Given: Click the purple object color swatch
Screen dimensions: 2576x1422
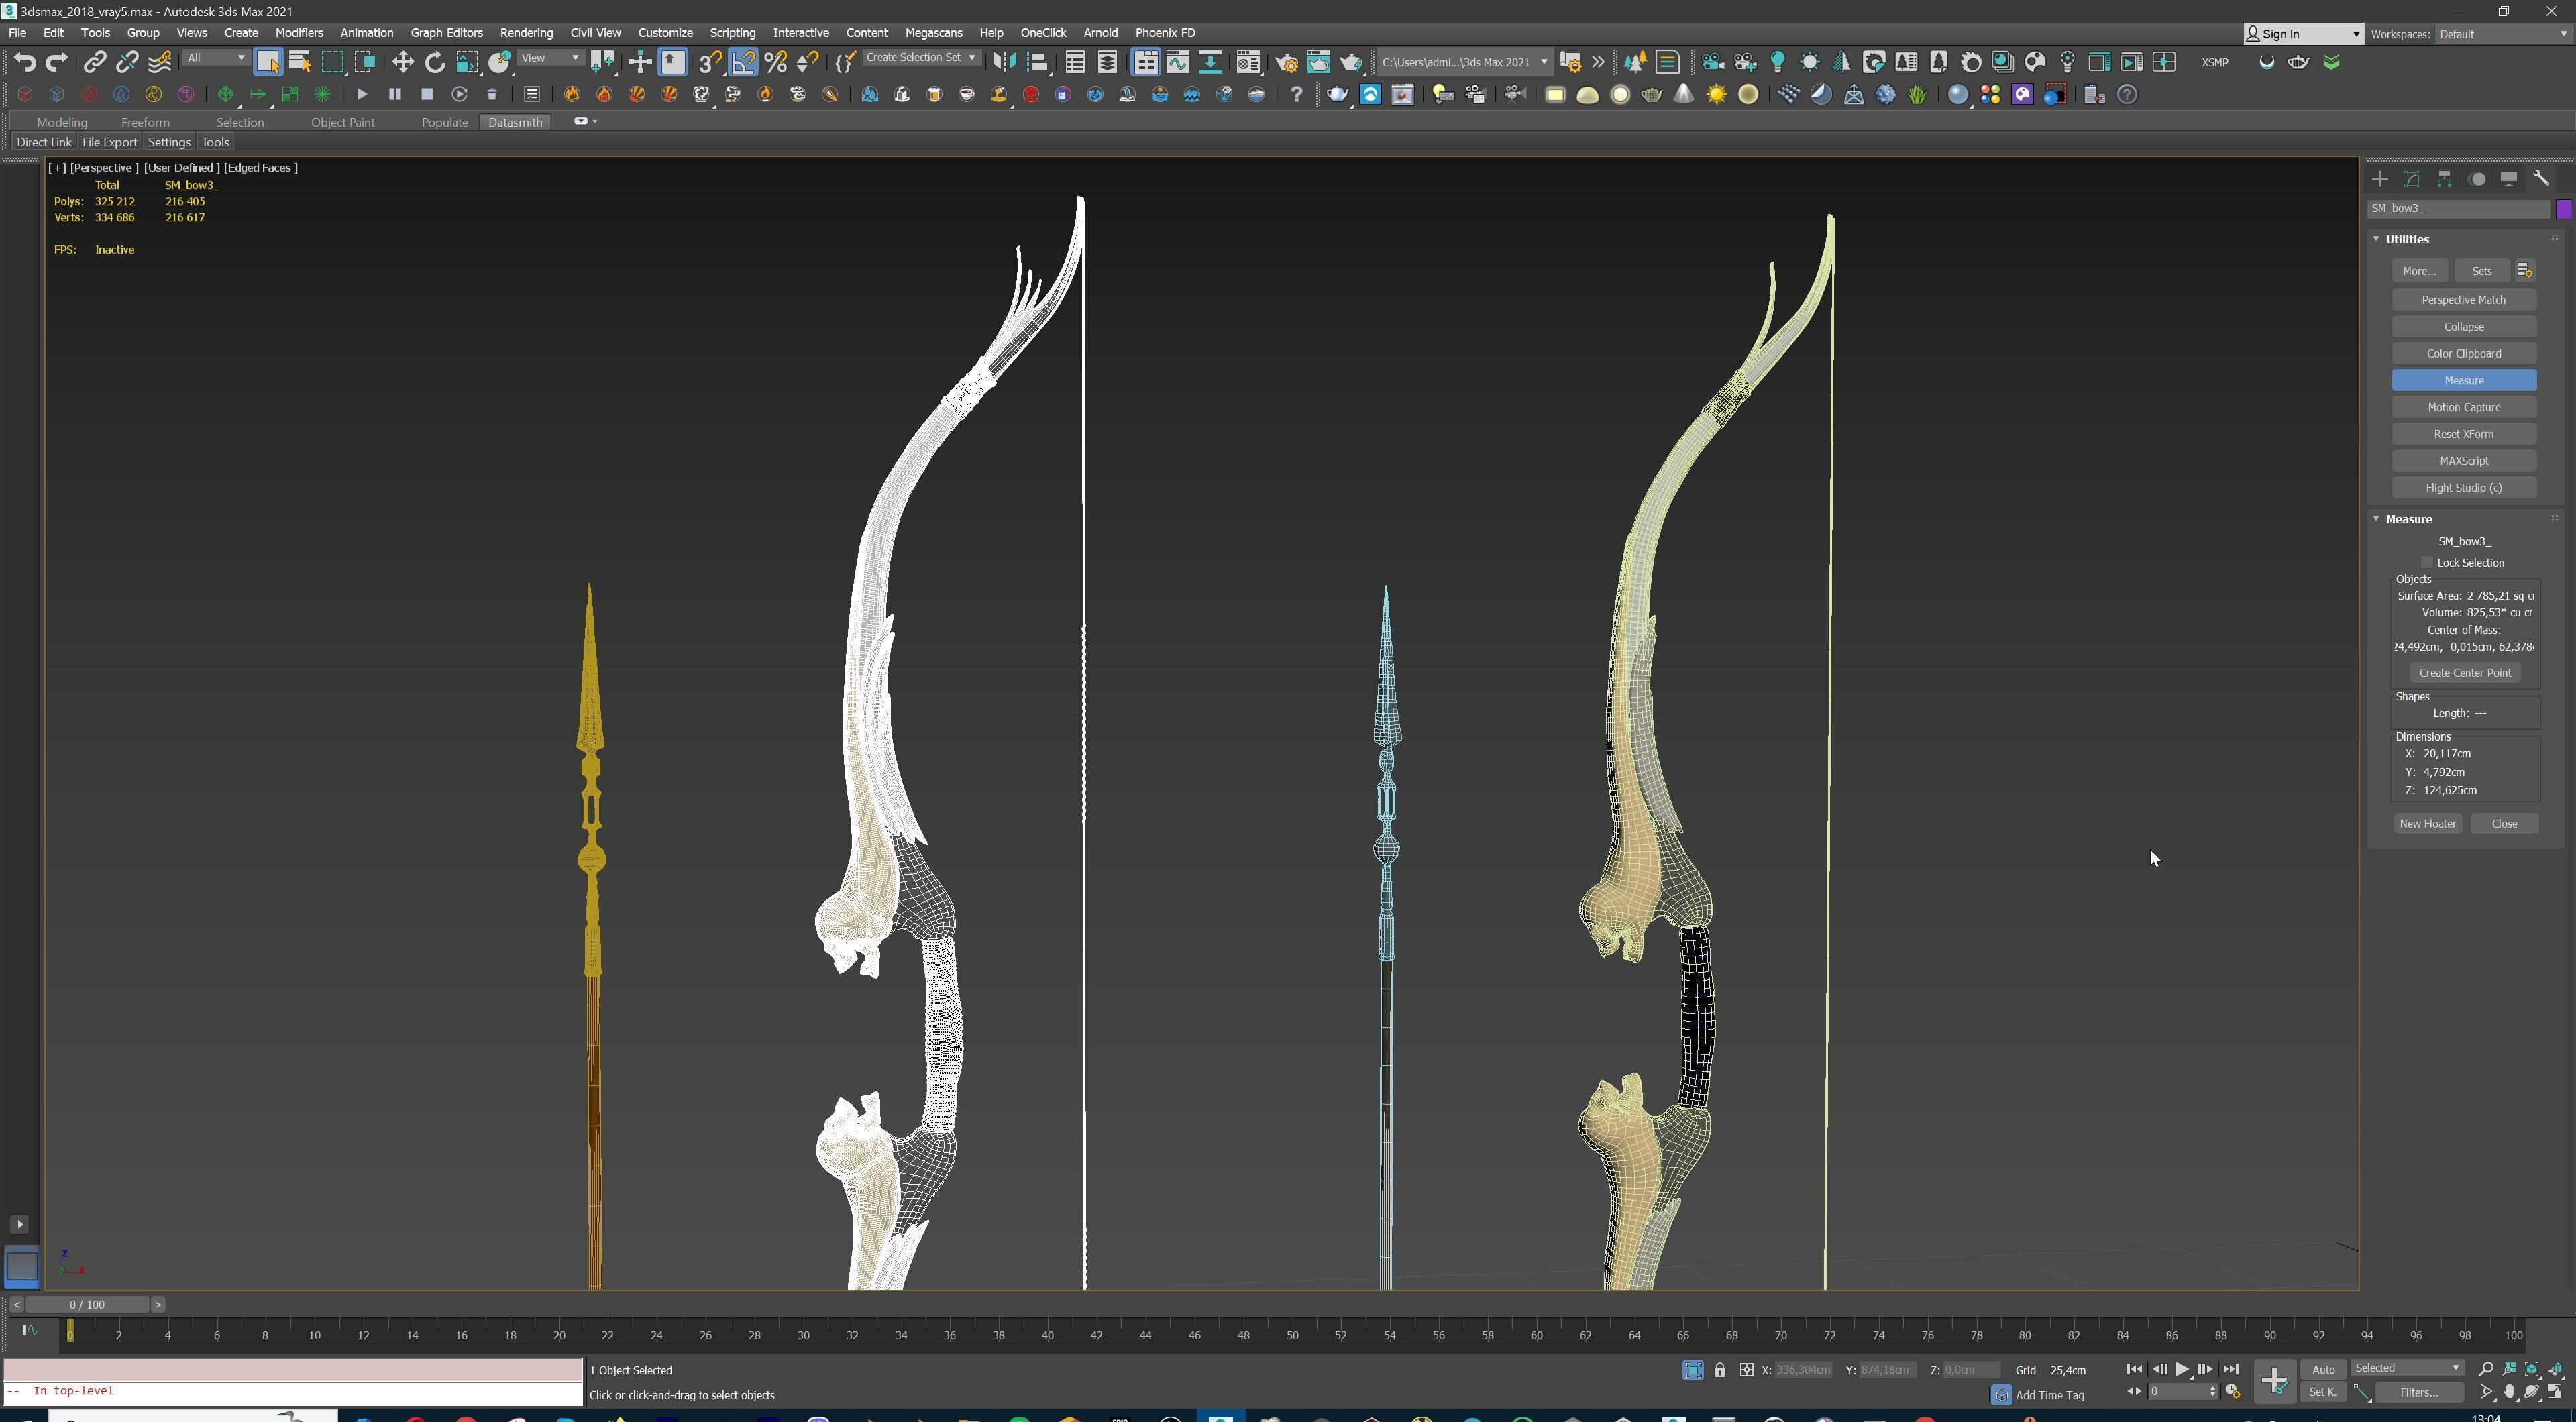Looking at the screenshot, I should click(2563, 209).
